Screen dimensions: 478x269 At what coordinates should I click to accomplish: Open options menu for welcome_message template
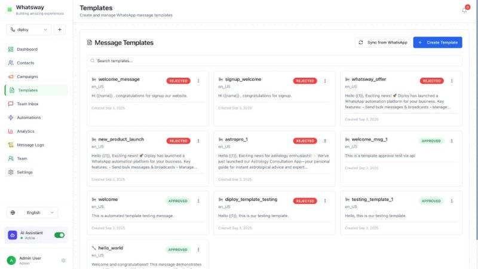click(x=198, y=81)
